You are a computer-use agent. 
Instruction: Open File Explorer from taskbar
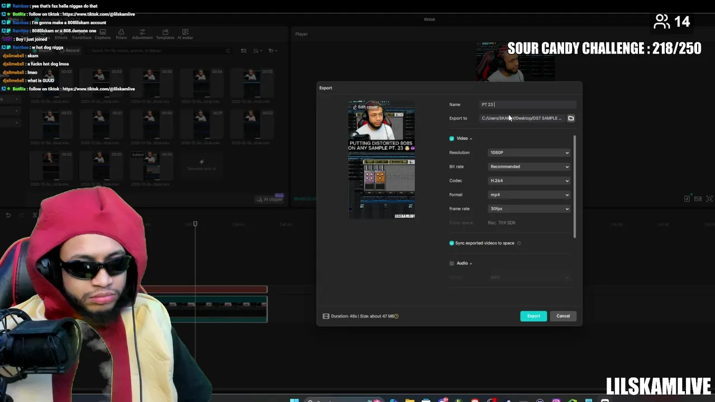410,400
